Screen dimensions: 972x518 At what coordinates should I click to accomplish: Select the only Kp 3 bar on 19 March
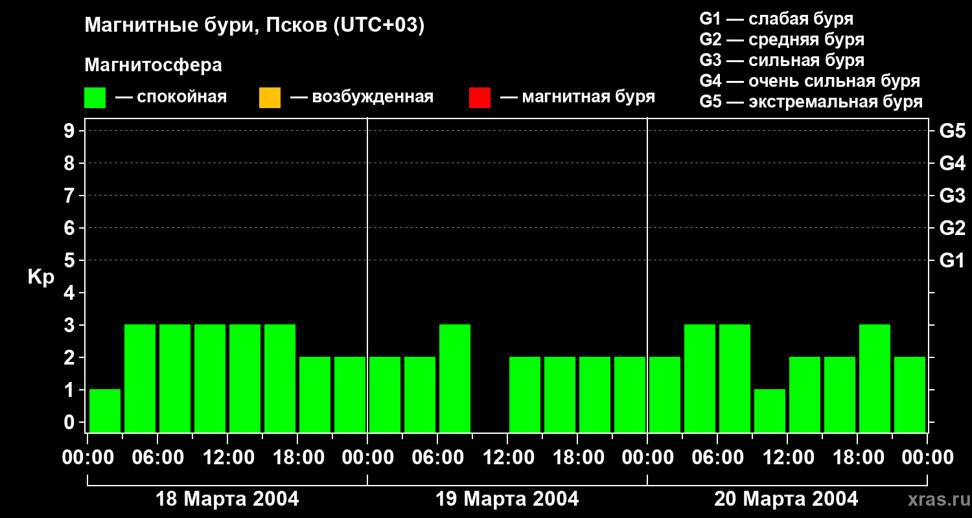point(455,378)
